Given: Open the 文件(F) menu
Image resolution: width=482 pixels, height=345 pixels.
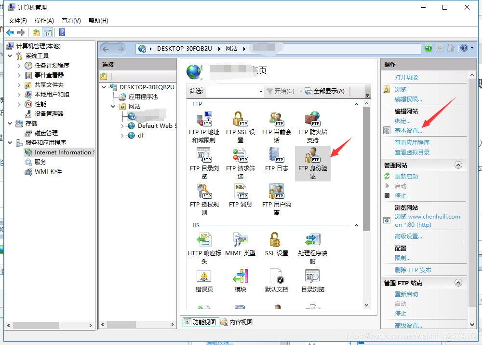Looking at the screenshot, I should click(x=17, y=21).
